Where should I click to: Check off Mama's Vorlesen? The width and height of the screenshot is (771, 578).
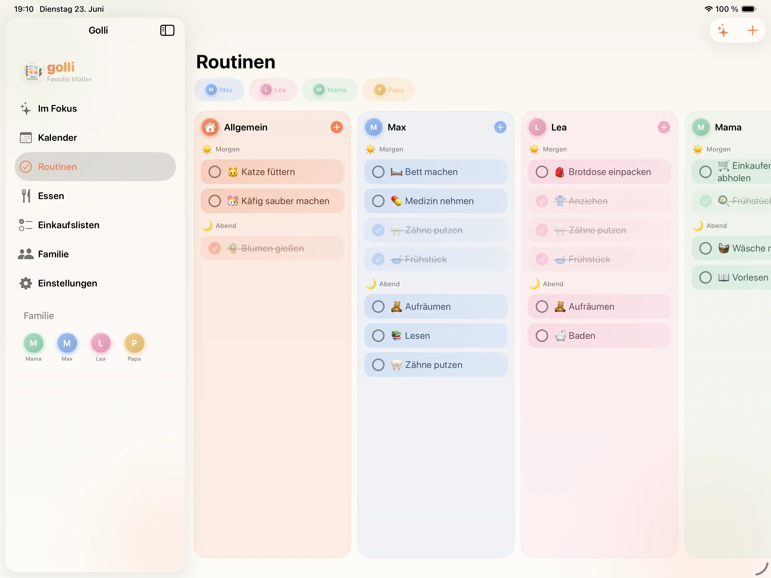[x=705, y=278]
